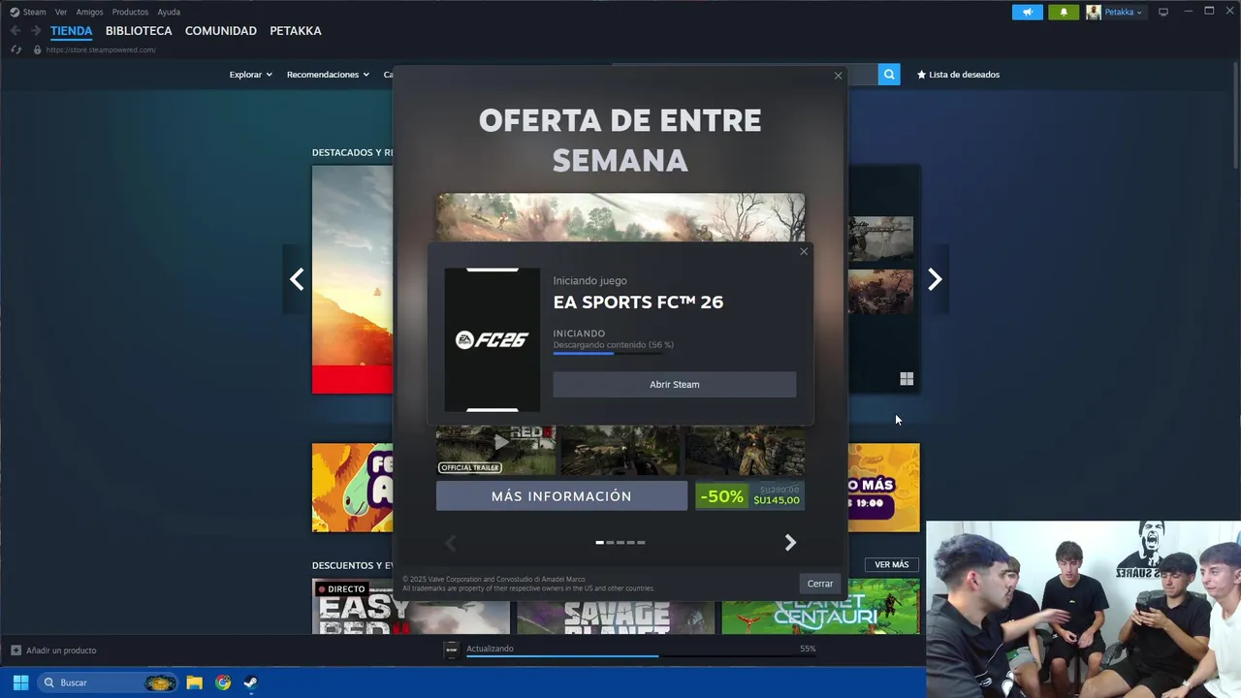Click the first popup pagination dot
The width and height of the screenshot is (1241, 698).
599,543
